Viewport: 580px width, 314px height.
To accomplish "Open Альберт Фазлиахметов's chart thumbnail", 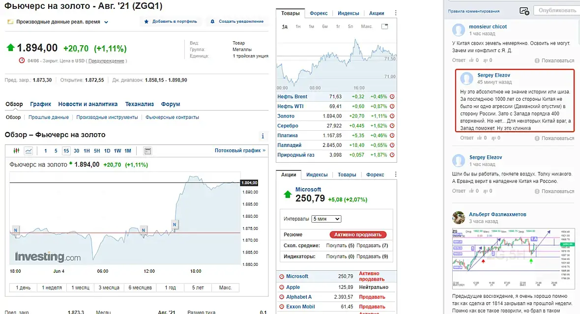I will point(514,258).
